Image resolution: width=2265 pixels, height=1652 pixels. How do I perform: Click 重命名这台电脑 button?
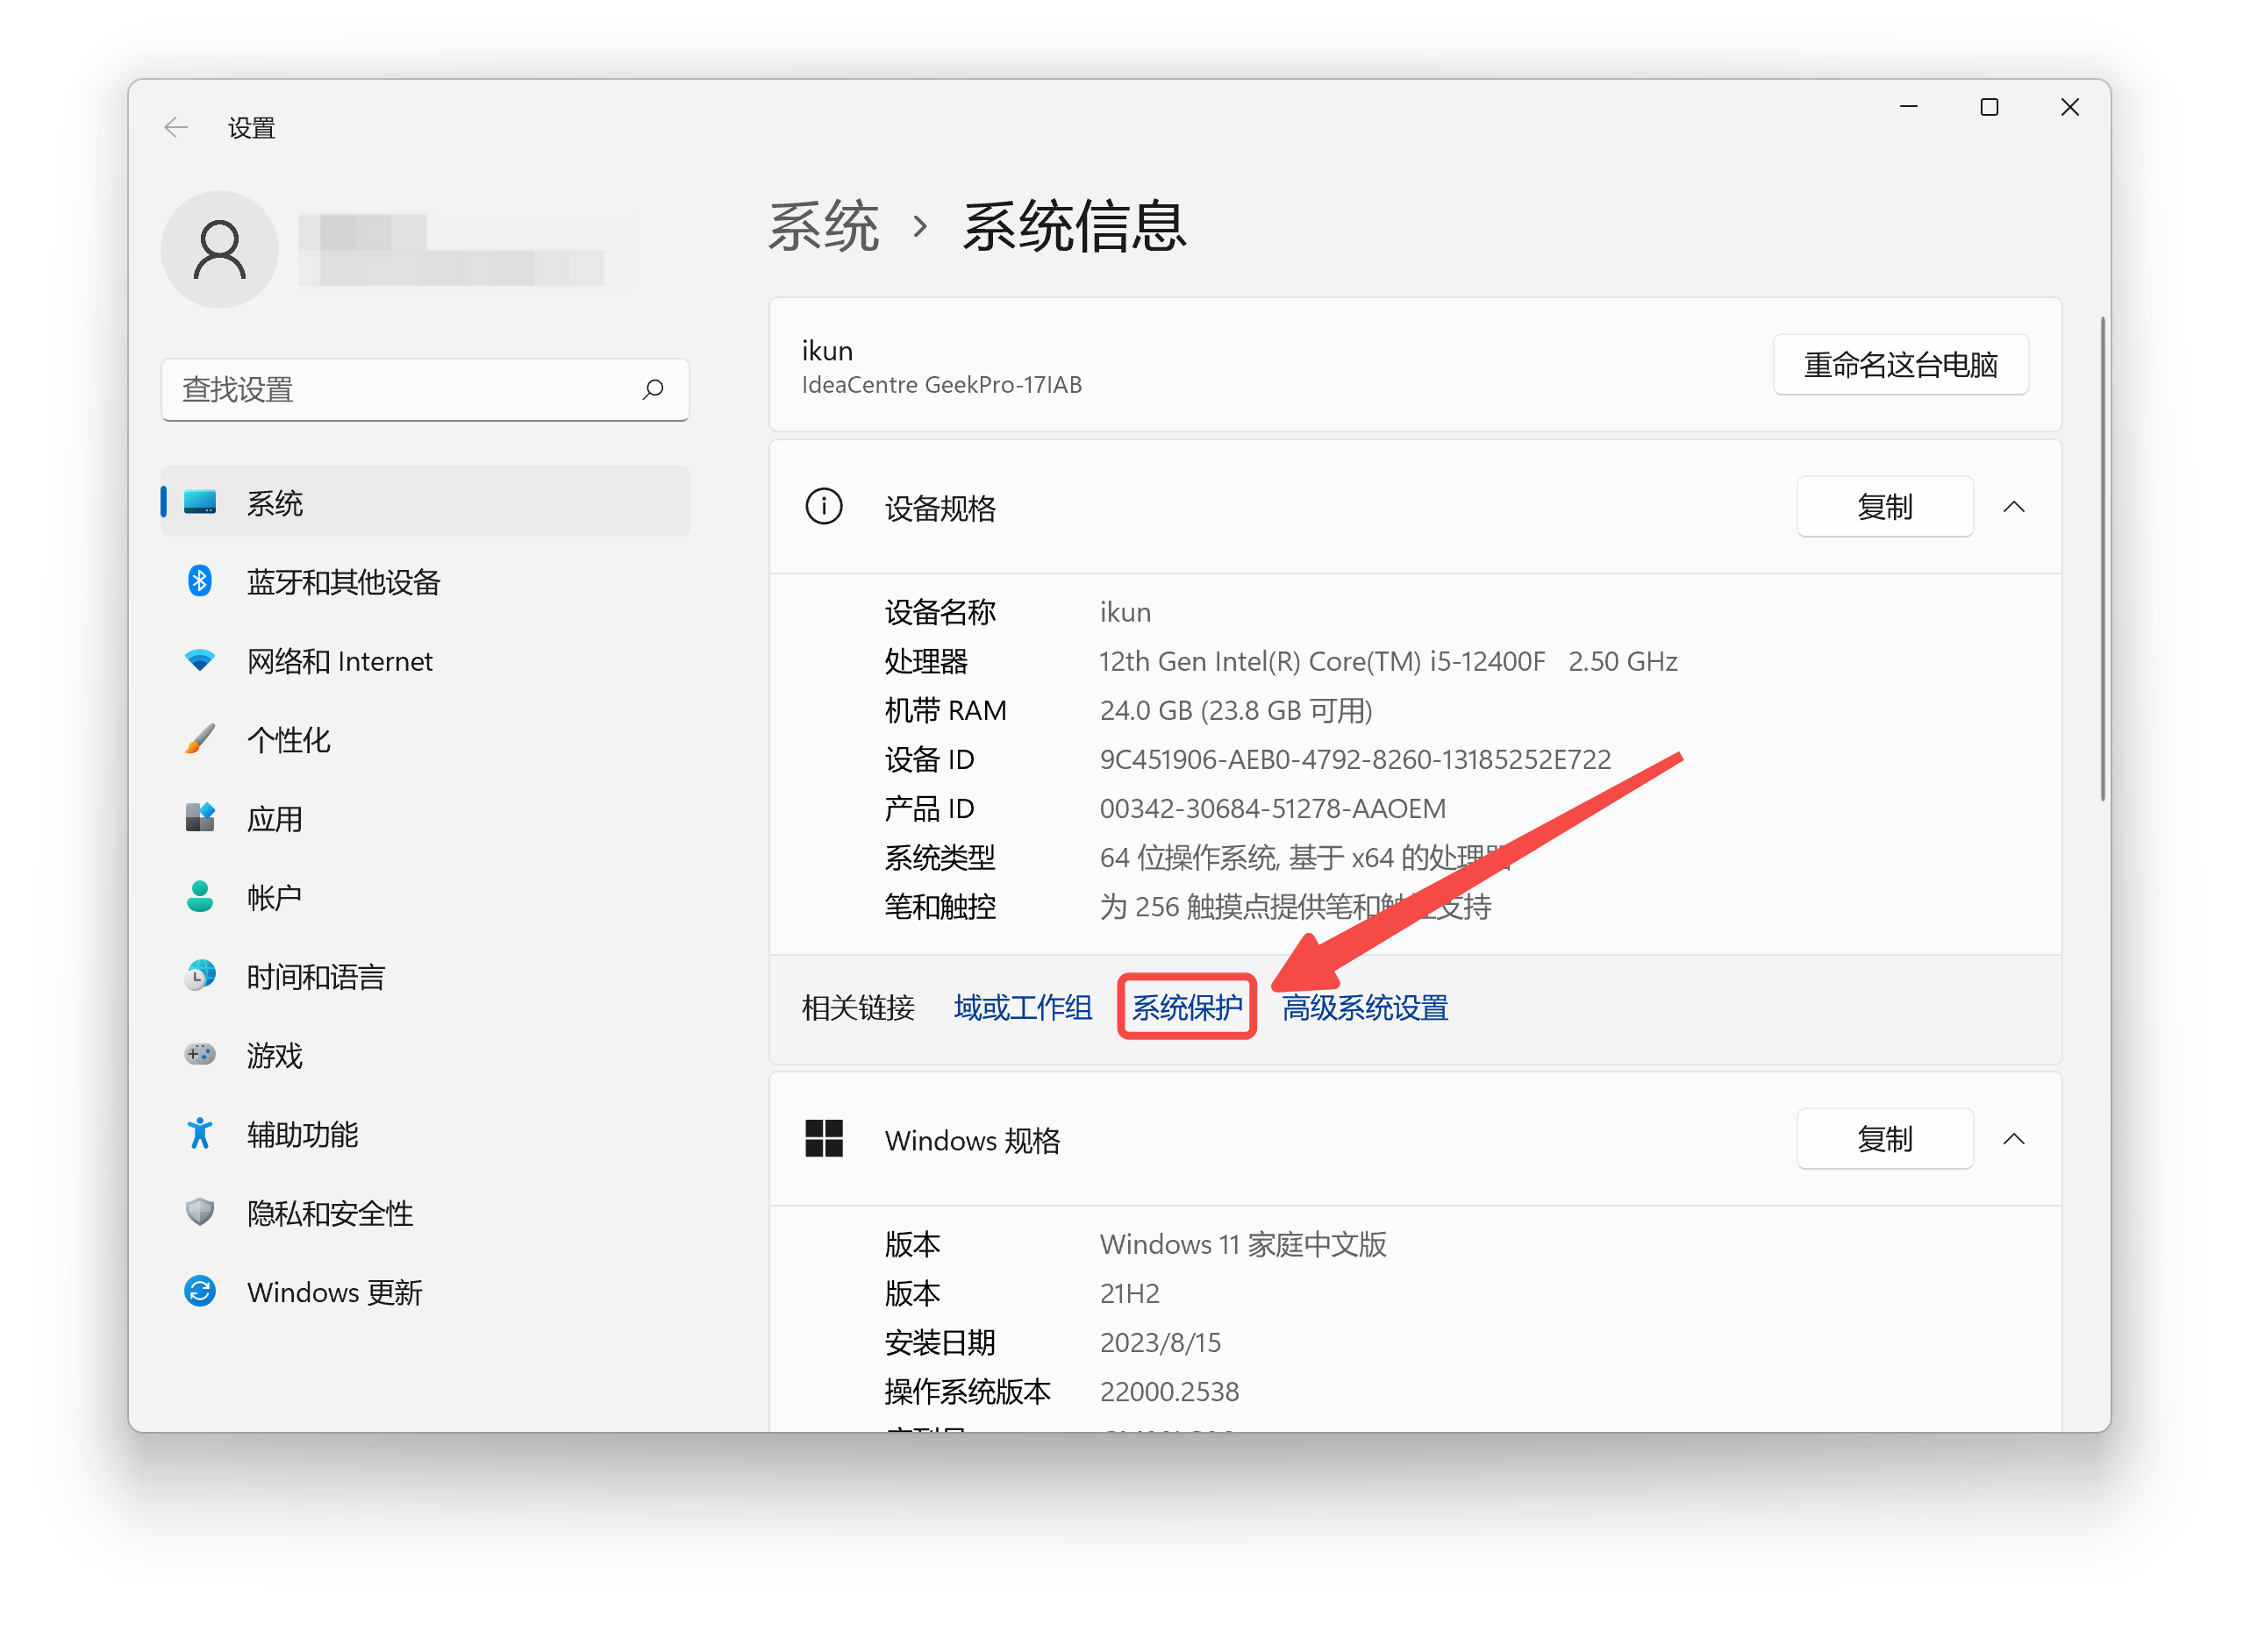tap(1901, 365)
